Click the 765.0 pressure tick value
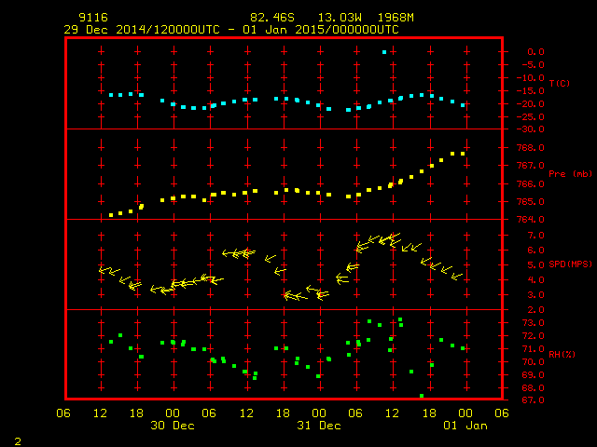The image size is (597, 447). coord(531,201)
